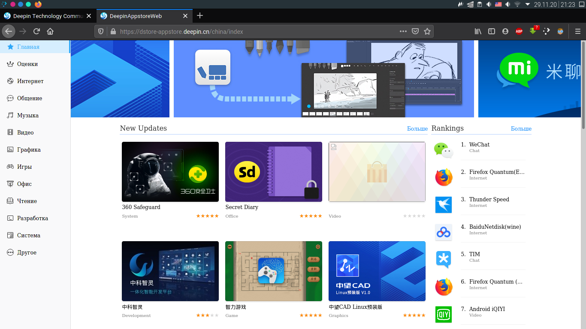
Task: Reload the current page
Action: [36, 31]
